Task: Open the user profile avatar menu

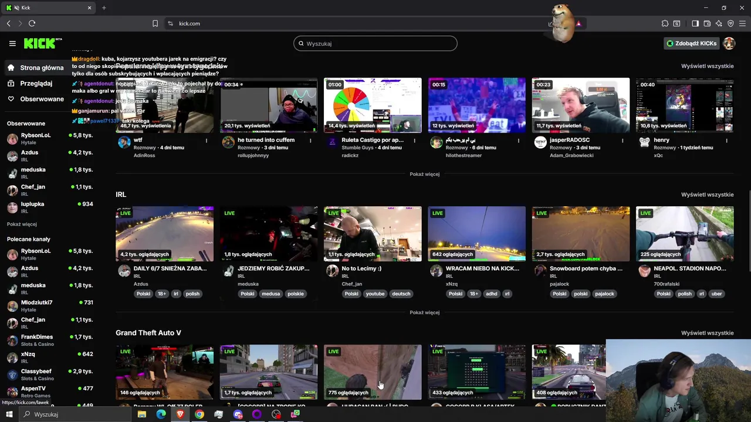Action: 729,43
